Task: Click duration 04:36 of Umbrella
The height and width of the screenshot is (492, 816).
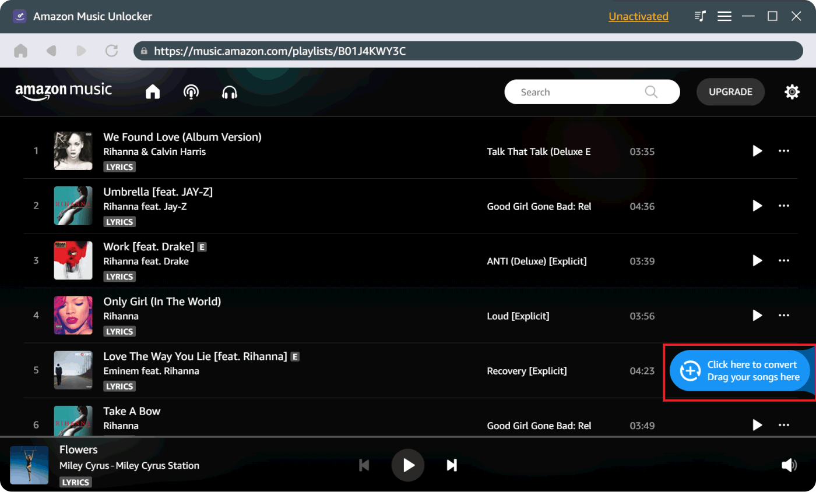Action: click(642, 206)
